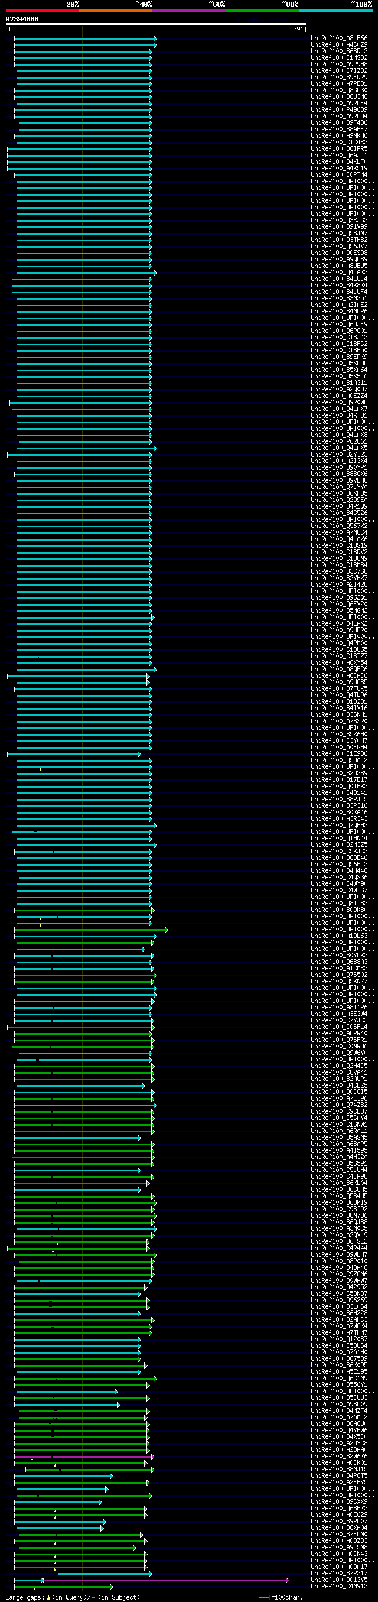The height and width of the screenshot is (1602, 378).
Task: Select hit label UniRef100_Q5KN27
Action: tap(339, 981)
